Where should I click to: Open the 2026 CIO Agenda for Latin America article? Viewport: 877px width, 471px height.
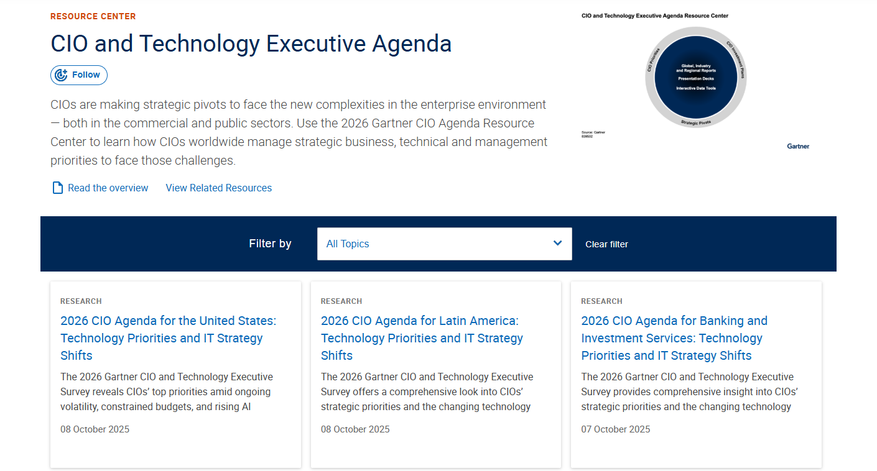point(422,337)
